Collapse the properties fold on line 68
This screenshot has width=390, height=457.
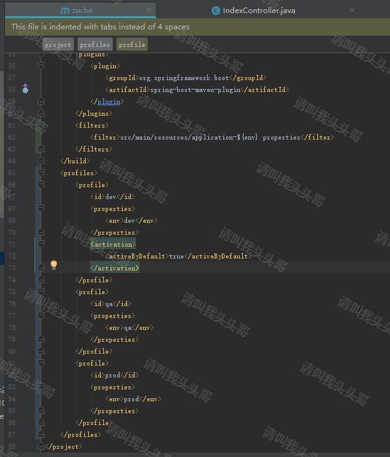[x=41, y=208]
